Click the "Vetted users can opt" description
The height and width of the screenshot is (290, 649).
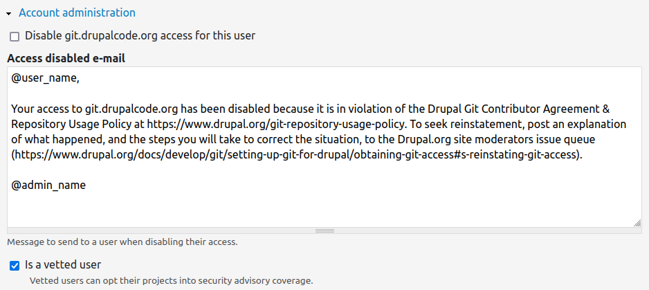click(171, 281)
